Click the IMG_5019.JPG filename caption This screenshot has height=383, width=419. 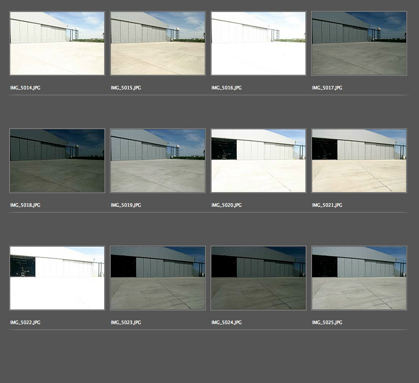coord(126,205)
